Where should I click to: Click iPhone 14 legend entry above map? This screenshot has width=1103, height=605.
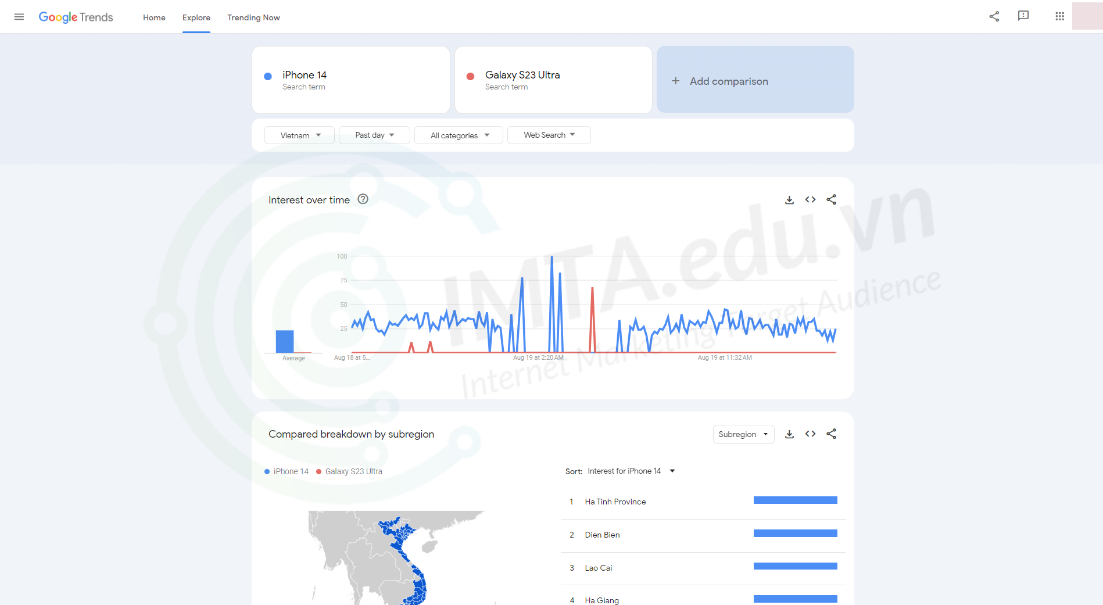coord(287,471)
